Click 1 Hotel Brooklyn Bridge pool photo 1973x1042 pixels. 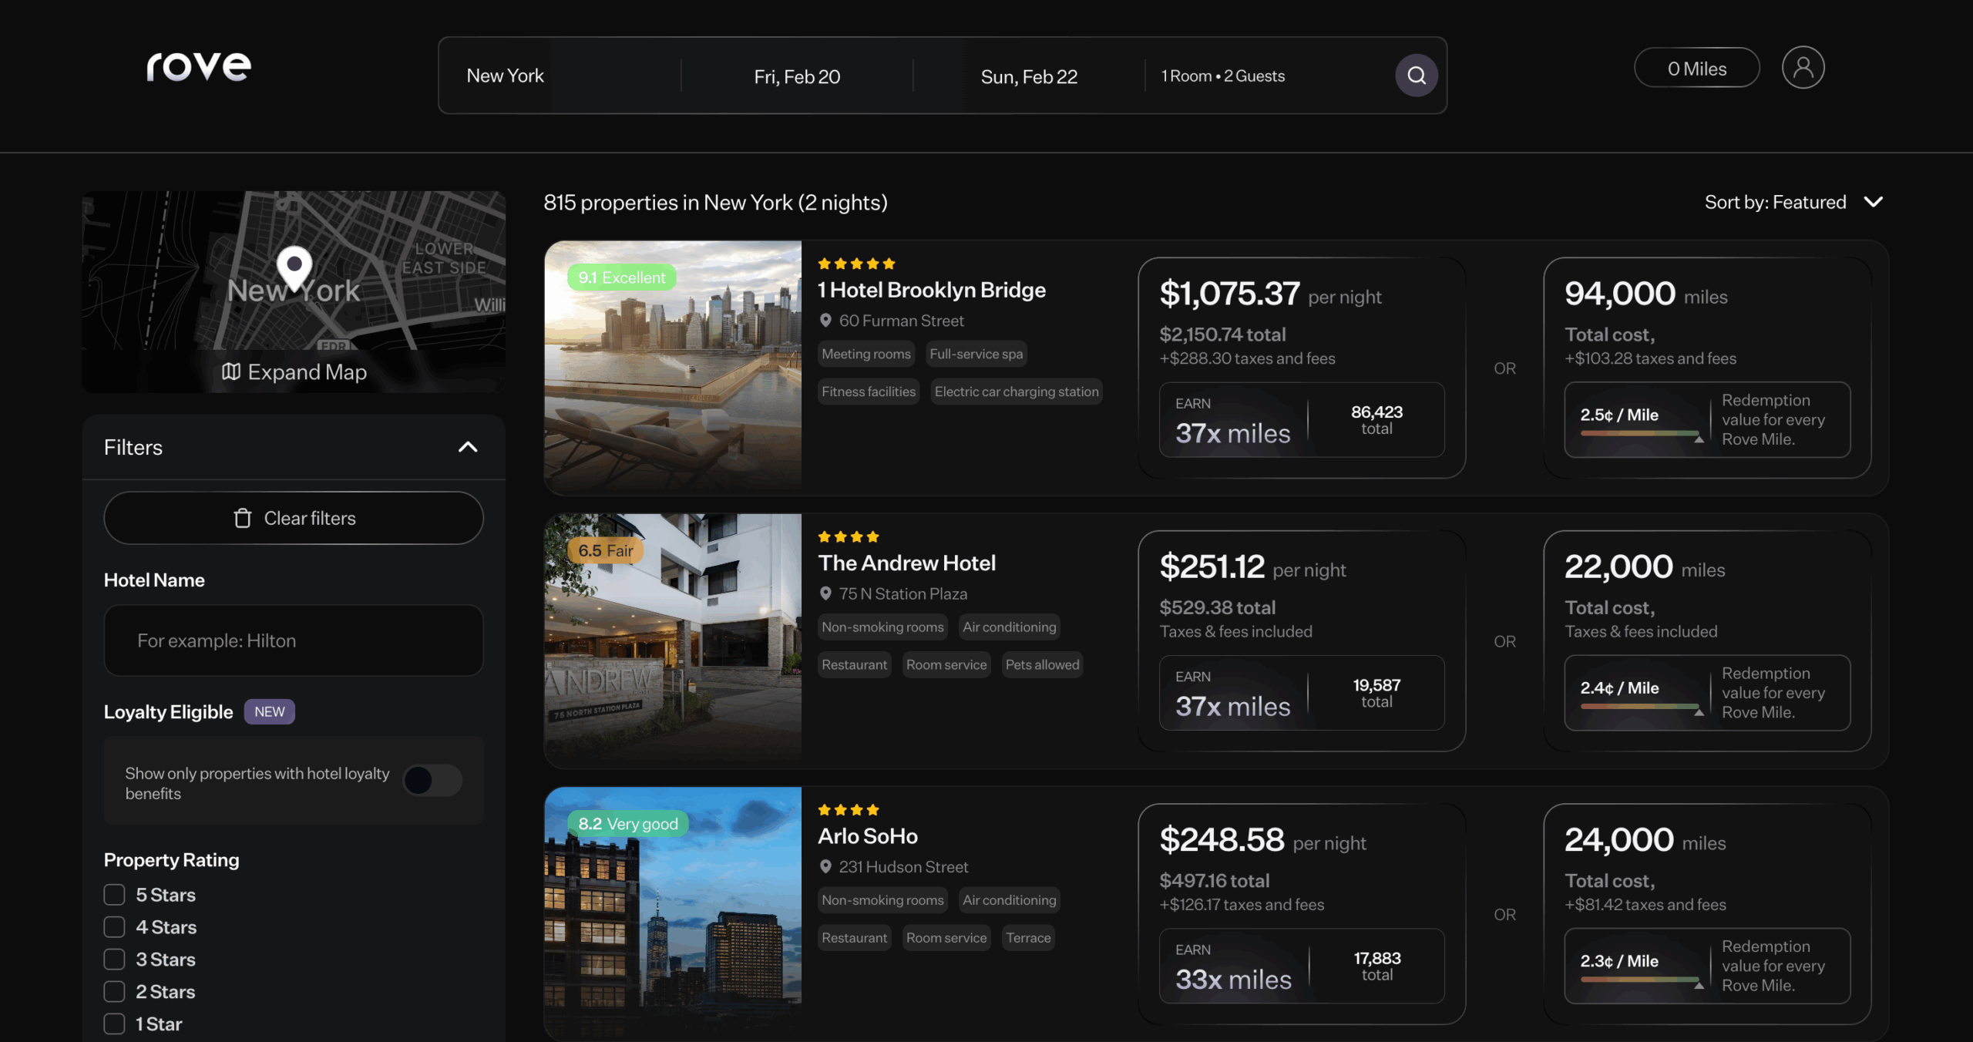673,367
